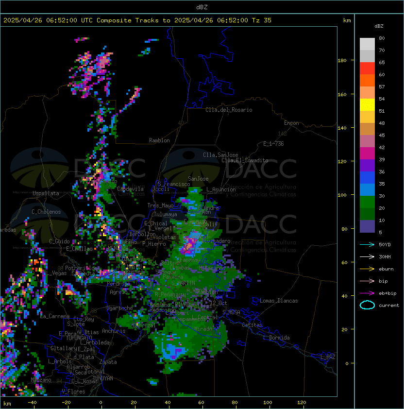404x409 pixels.
Task: Click the 'Tres_Mayo' place label
Action: click(x=160, y=205)
